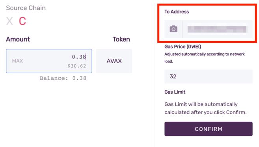
Task: Click the $30.62 dollar value
Action: click(77, 66)
